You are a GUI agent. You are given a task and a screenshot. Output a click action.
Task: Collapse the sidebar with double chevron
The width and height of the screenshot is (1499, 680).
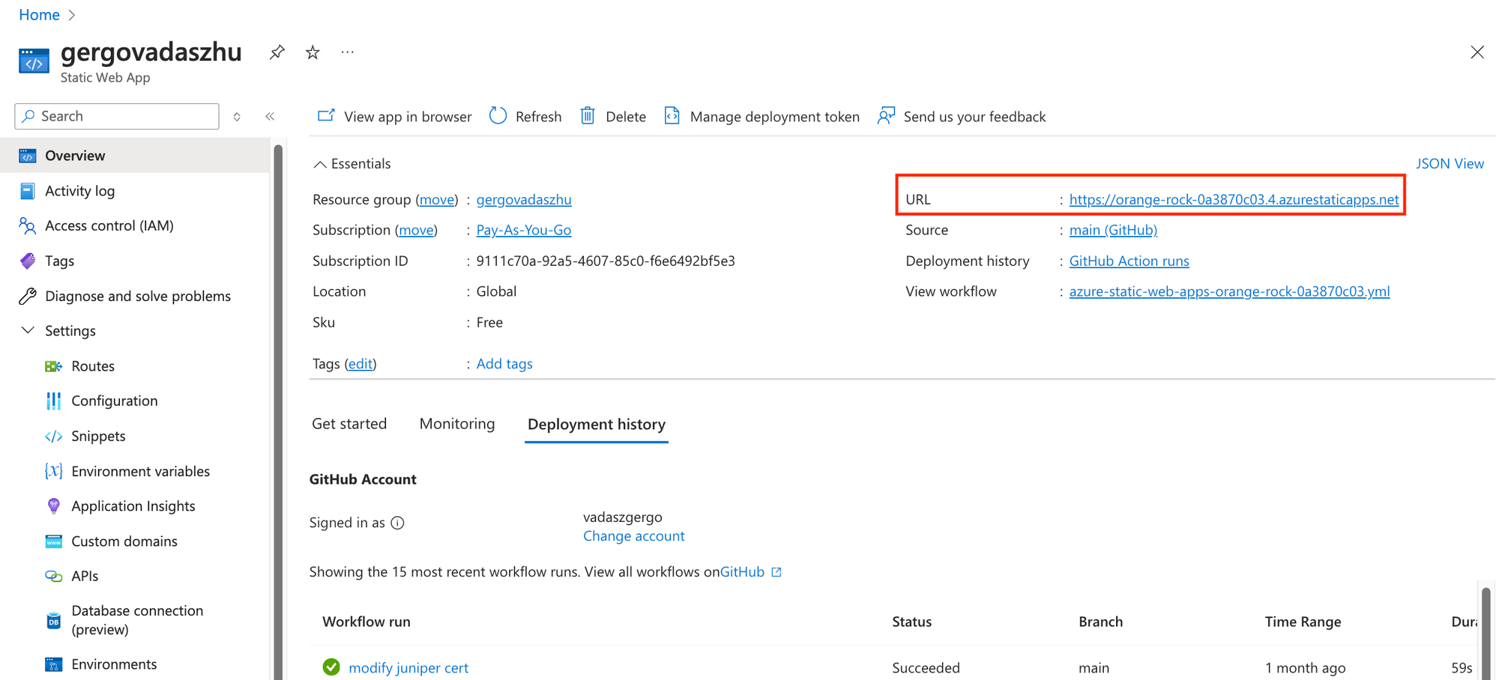pos(270,117)
